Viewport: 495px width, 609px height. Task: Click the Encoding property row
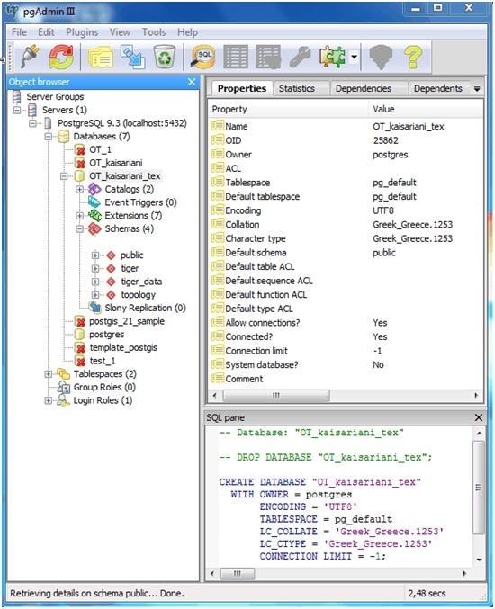tap(346, 210)
